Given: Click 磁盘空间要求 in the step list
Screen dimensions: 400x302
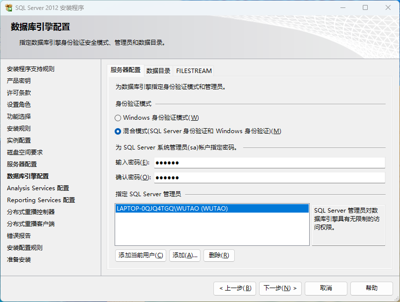Looking at the screenshot, I should (25, 152).
